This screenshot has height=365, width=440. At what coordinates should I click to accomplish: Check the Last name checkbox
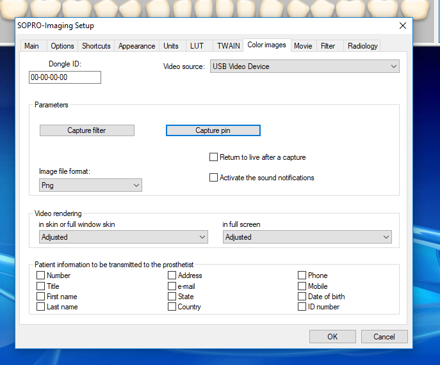pos(41,307)
